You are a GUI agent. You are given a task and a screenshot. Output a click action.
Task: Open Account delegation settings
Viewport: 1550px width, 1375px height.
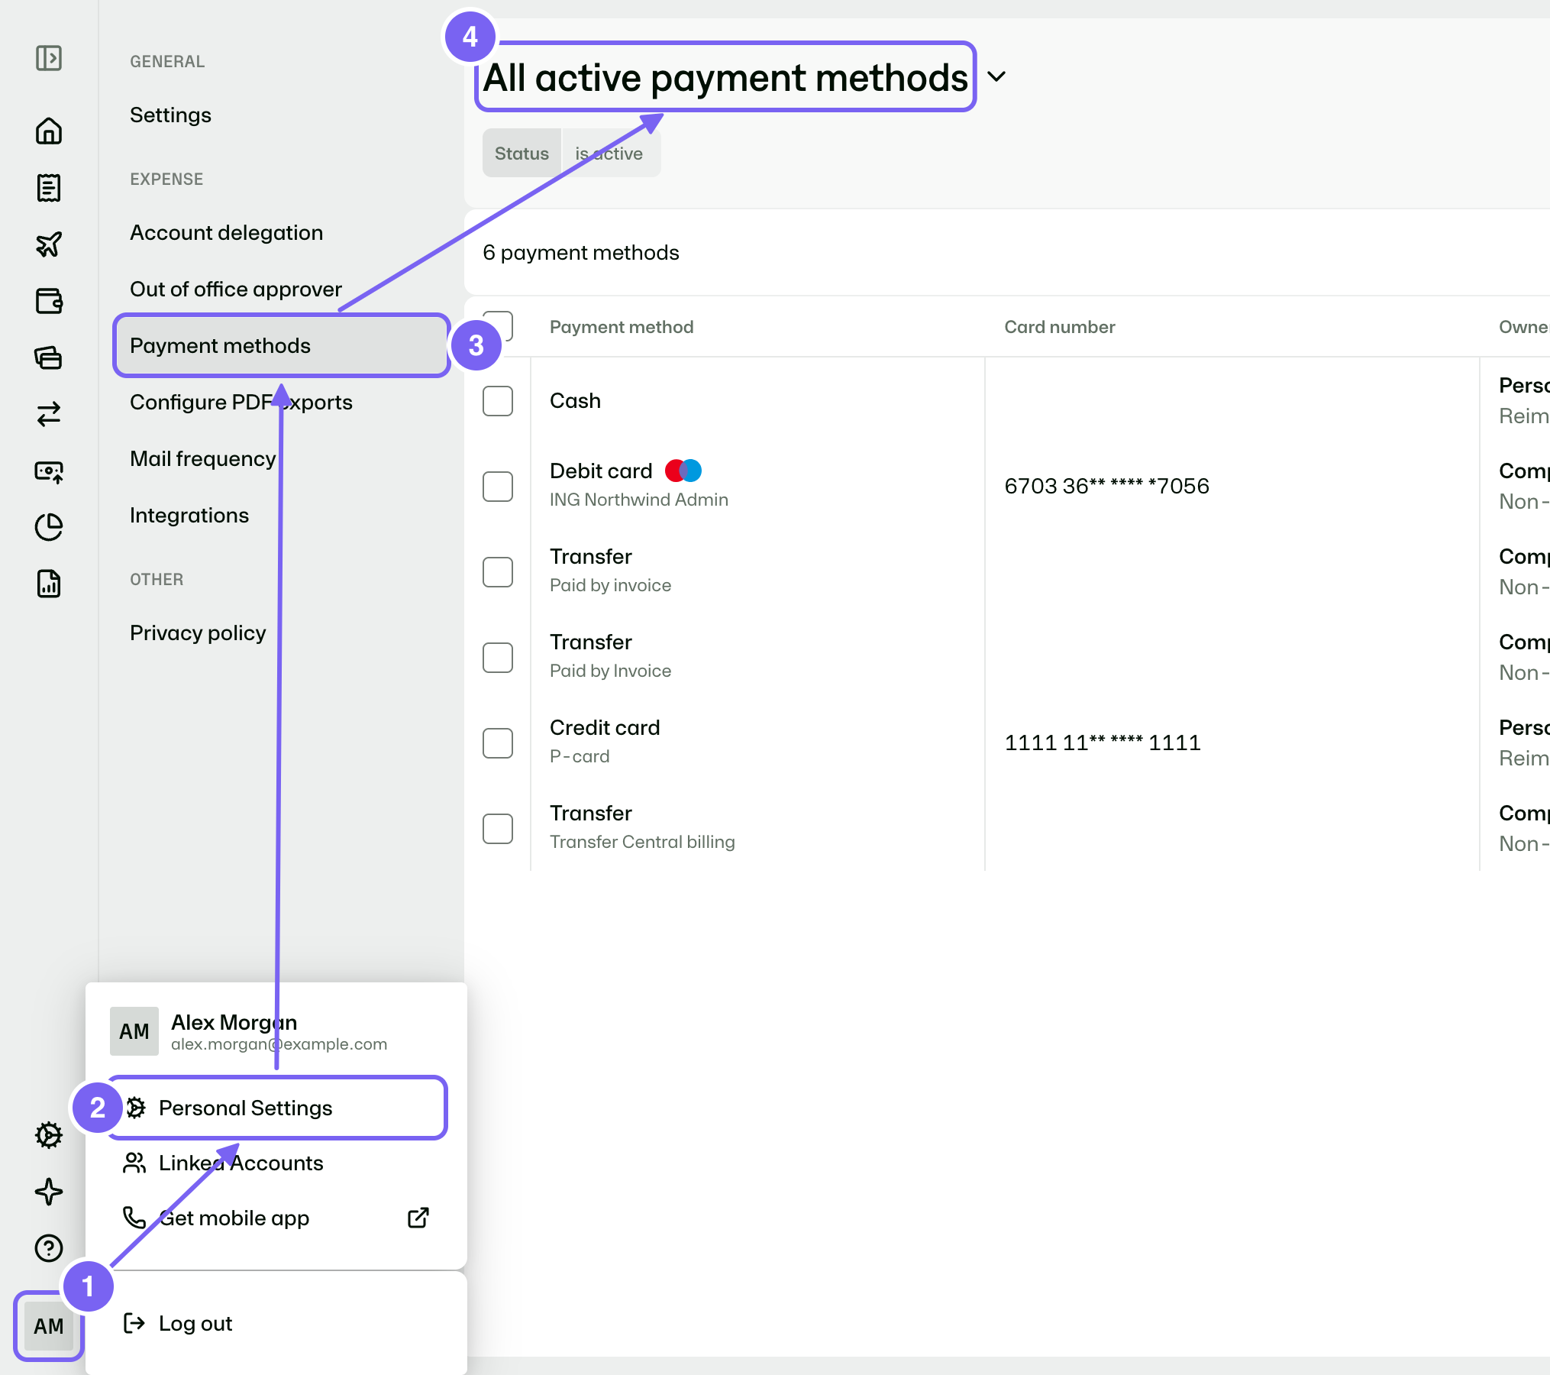pyautogui.click(x=226, y=233)
